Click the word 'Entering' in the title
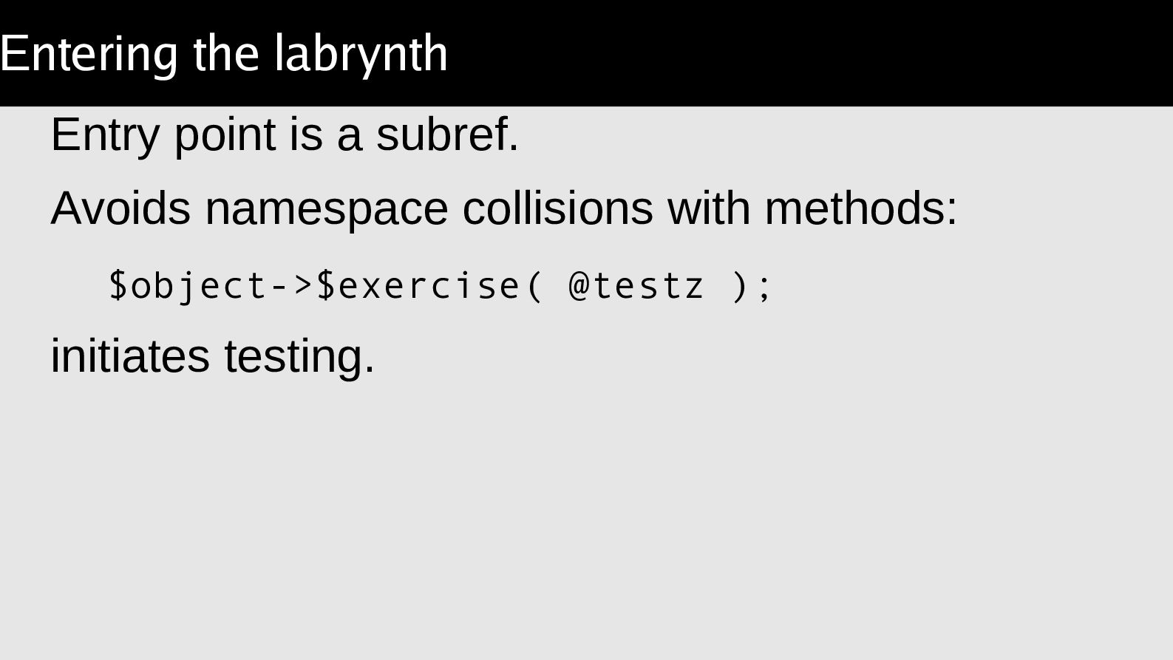Image resolution: width=1173 pixels, height=660 pixels. click(89, 54)
